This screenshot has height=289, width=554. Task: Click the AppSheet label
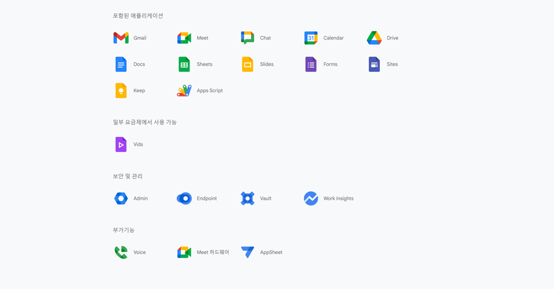point(271,252)
